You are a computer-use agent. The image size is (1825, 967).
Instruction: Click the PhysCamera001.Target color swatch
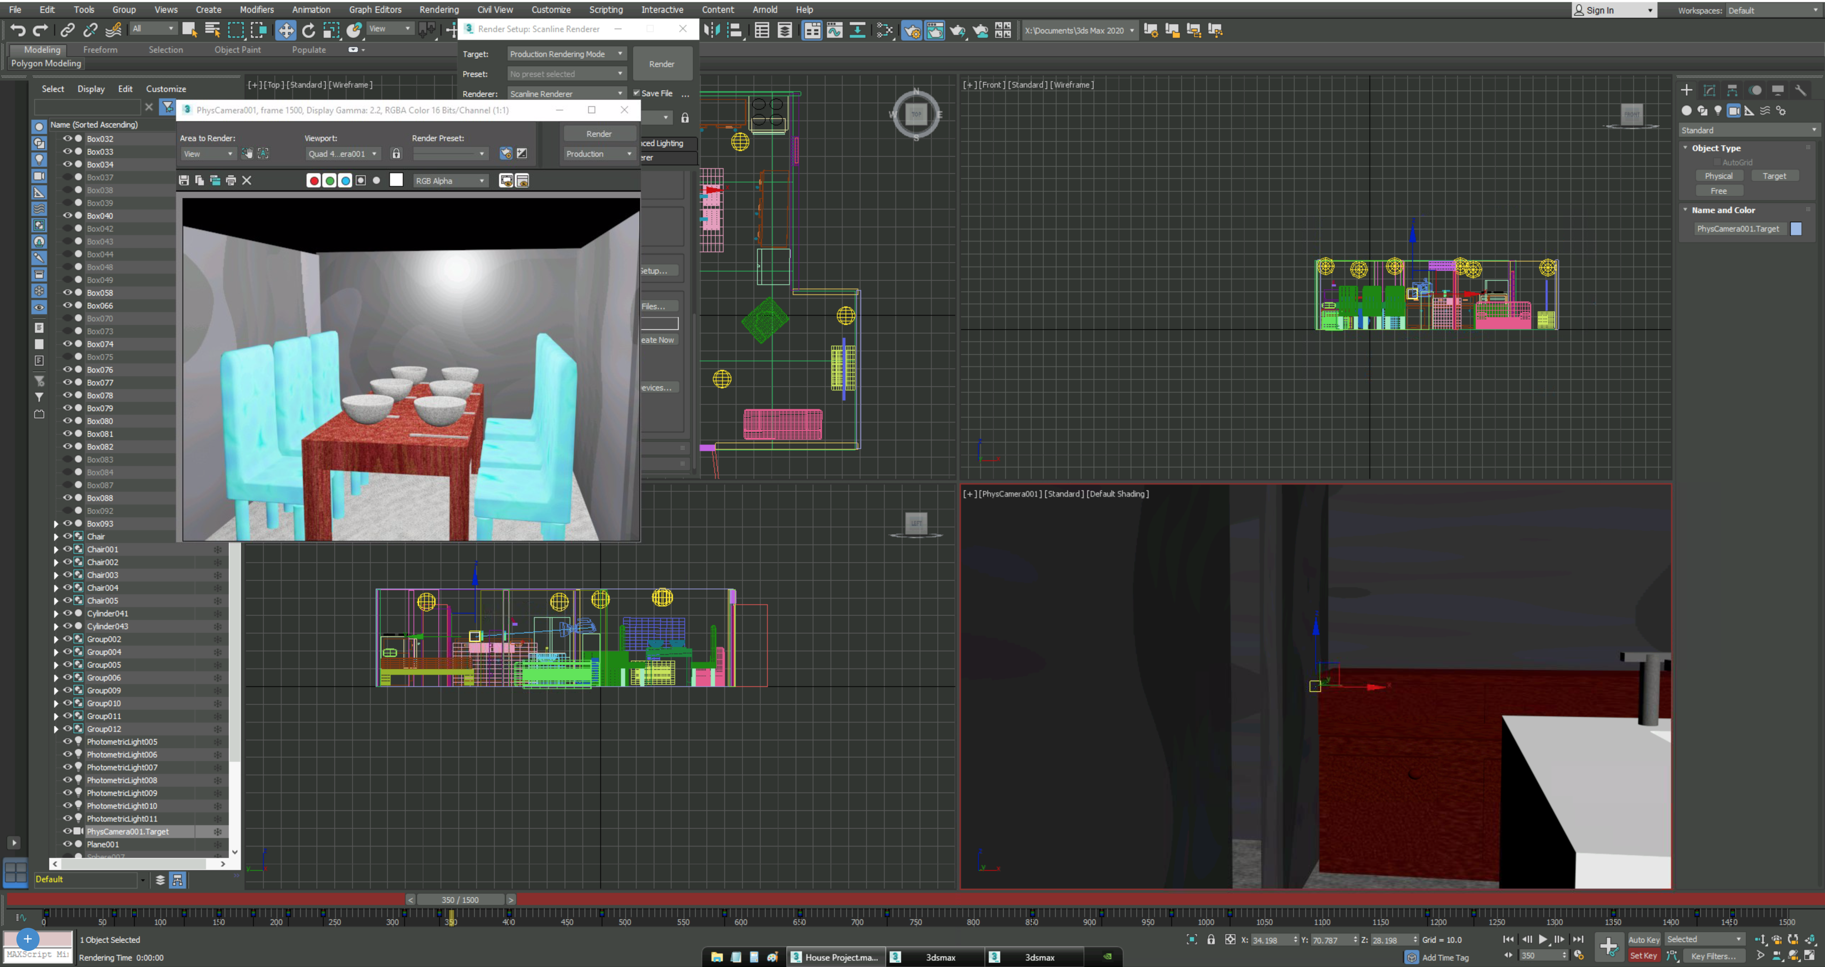pyautogui.click(x=1796, y=229)
